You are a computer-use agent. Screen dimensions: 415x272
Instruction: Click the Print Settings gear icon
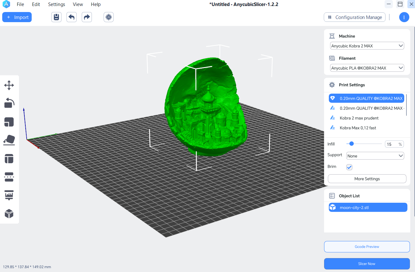click(332, 85)
